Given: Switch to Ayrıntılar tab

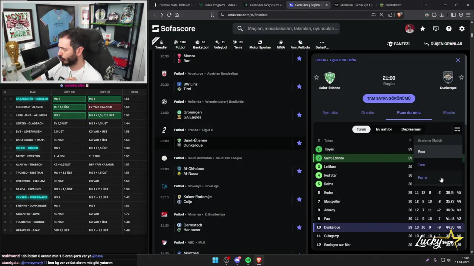Looking at the screenshot, I should 330,112.
